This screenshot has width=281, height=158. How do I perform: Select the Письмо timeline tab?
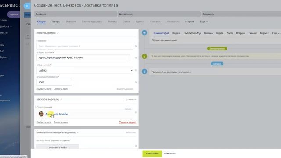pos(208,33)
